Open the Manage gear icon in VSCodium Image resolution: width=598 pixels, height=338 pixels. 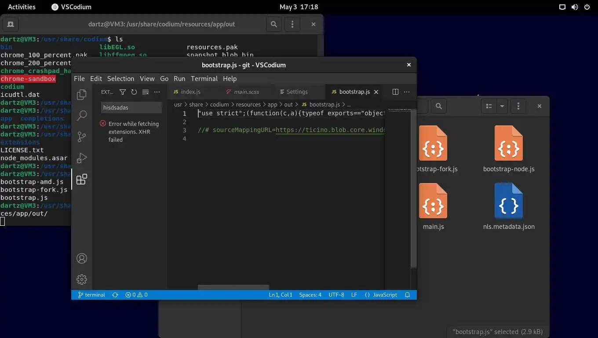tap(82, 279)
